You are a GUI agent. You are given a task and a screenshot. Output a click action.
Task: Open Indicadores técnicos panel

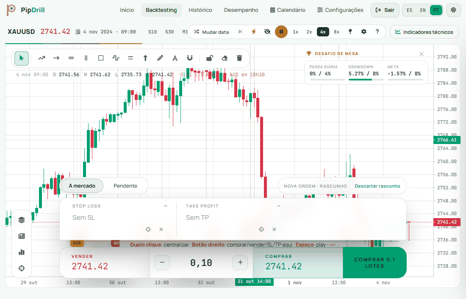pos(424,32)
